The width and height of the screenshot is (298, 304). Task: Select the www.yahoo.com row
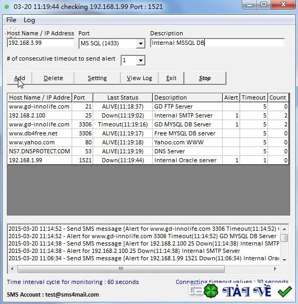click(148, 142)
